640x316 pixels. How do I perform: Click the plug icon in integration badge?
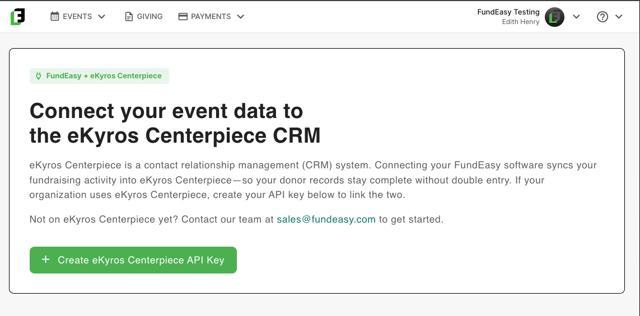(39, 76)
